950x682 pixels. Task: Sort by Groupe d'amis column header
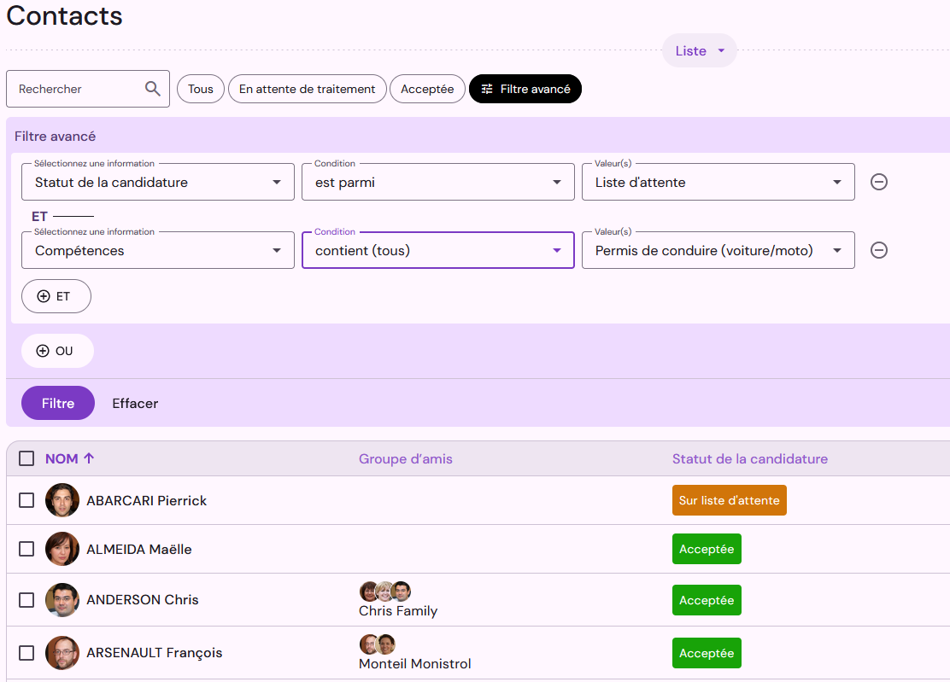pos(405,458)
